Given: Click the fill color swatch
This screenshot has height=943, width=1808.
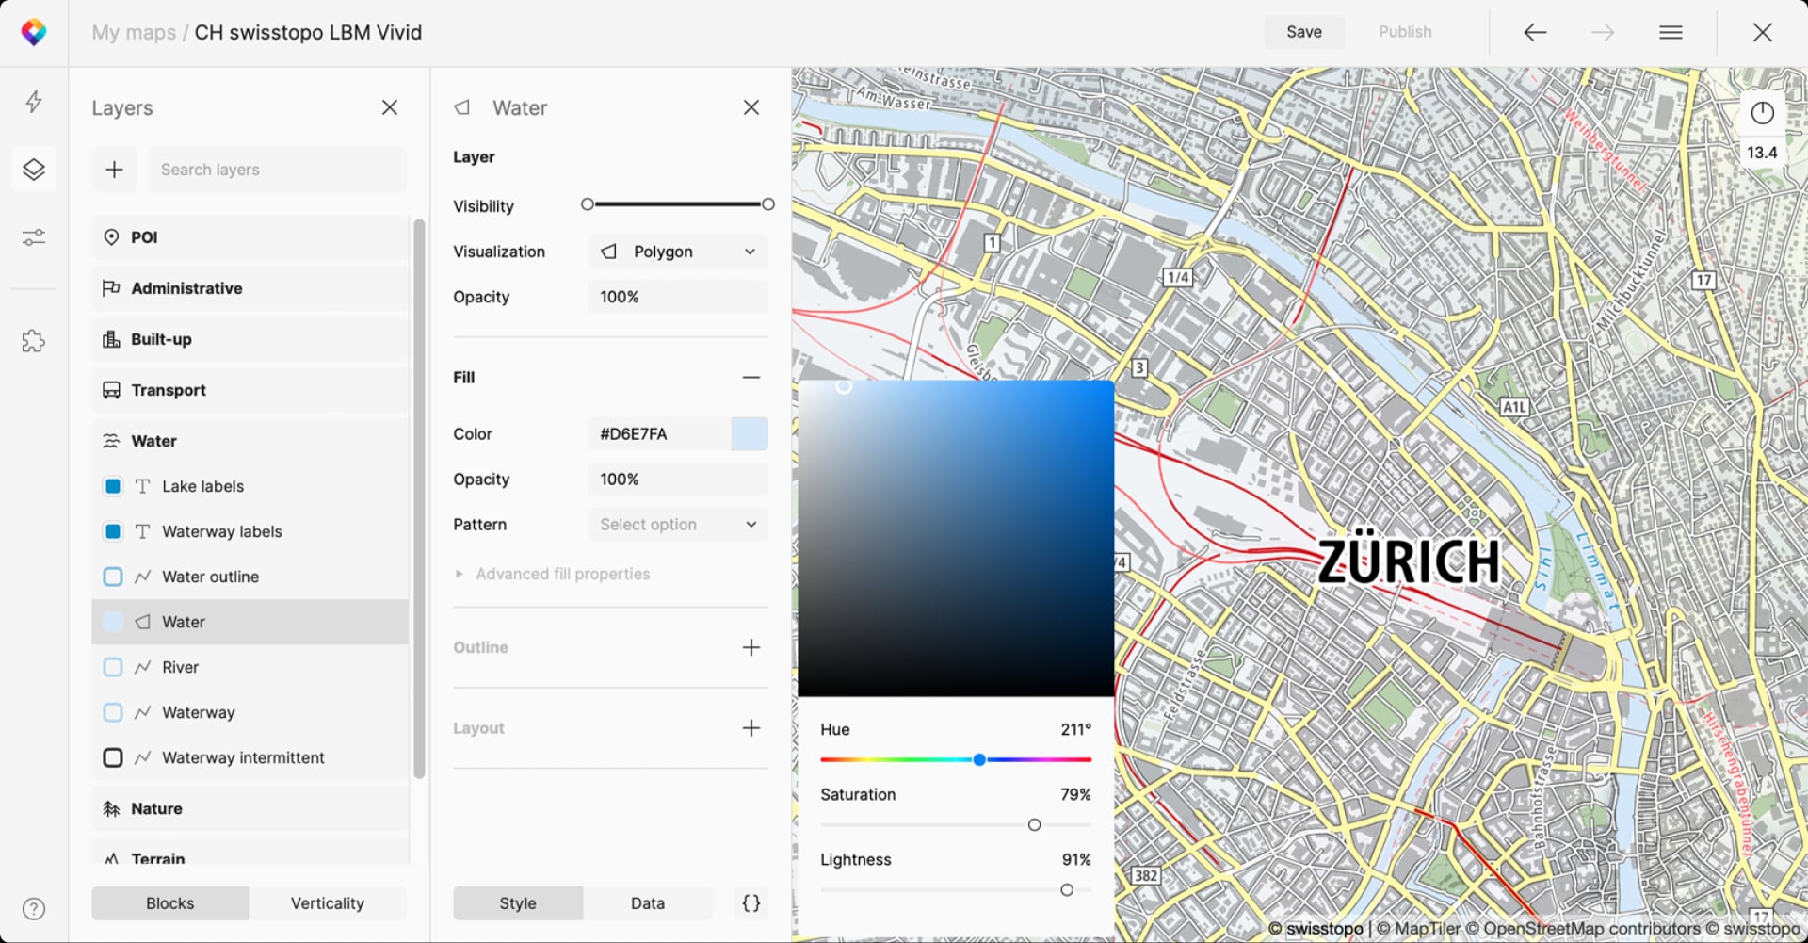Looking at the screenshot, I should click(x=750, y=434).
